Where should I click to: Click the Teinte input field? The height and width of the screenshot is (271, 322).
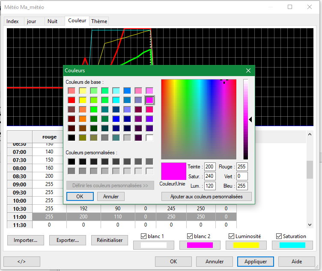(x=210, y=167)
